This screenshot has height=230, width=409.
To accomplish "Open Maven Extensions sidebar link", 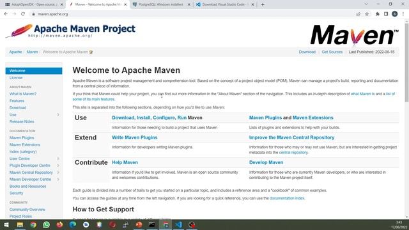I will [25, 145].
